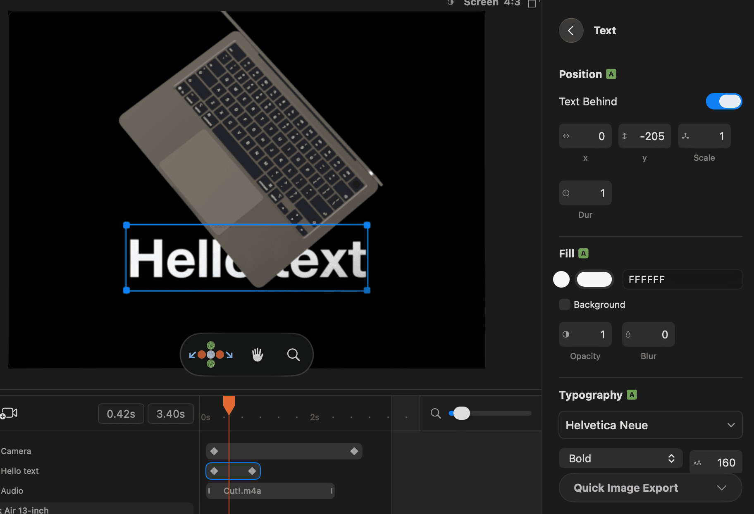This screenshot has width=754, height=514.
Task: Select the Cut!.m4a audio clip
Action: pyautogui.click(x=270, y=491)
